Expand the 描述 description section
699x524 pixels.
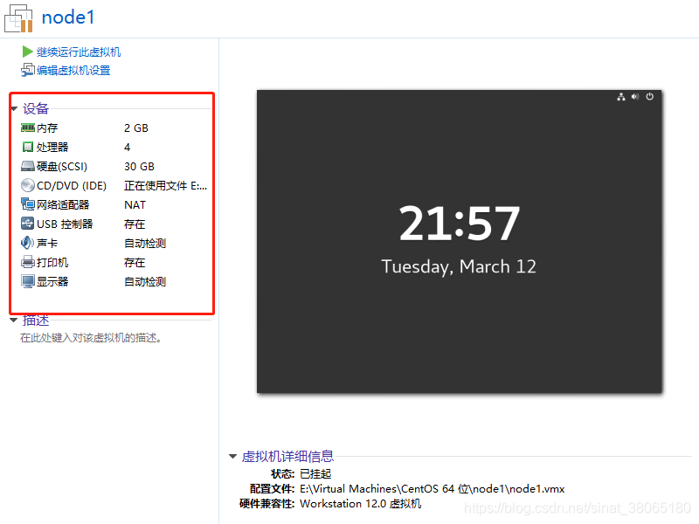pyautogui.click(x=12, y=320)
